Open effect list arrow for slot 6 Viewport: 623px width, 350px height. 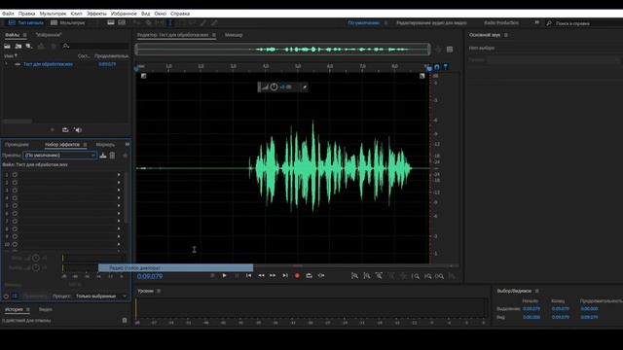click(x=119, y=214)
